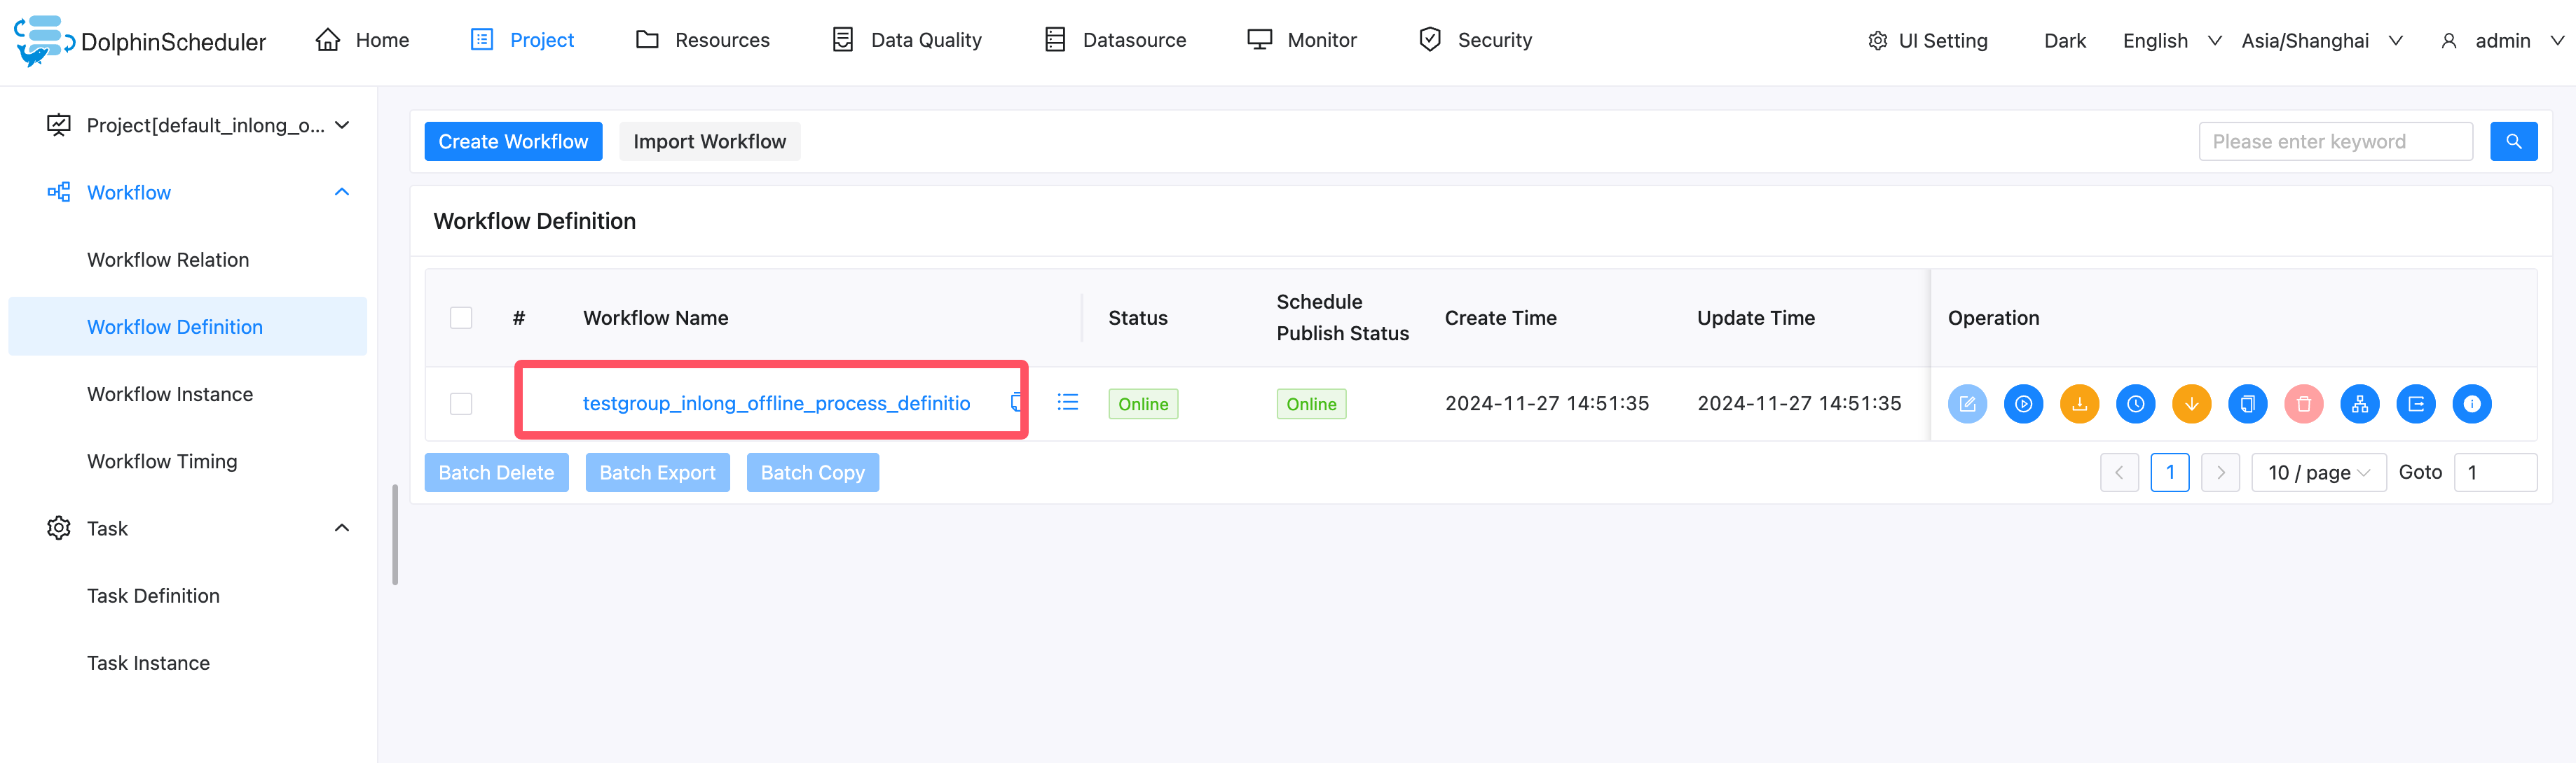Viewport: 2576px width, 763px height.
Task: Go to Workflow Instance in sidebar
Action: pyautogui.click(x=170, y=395)
